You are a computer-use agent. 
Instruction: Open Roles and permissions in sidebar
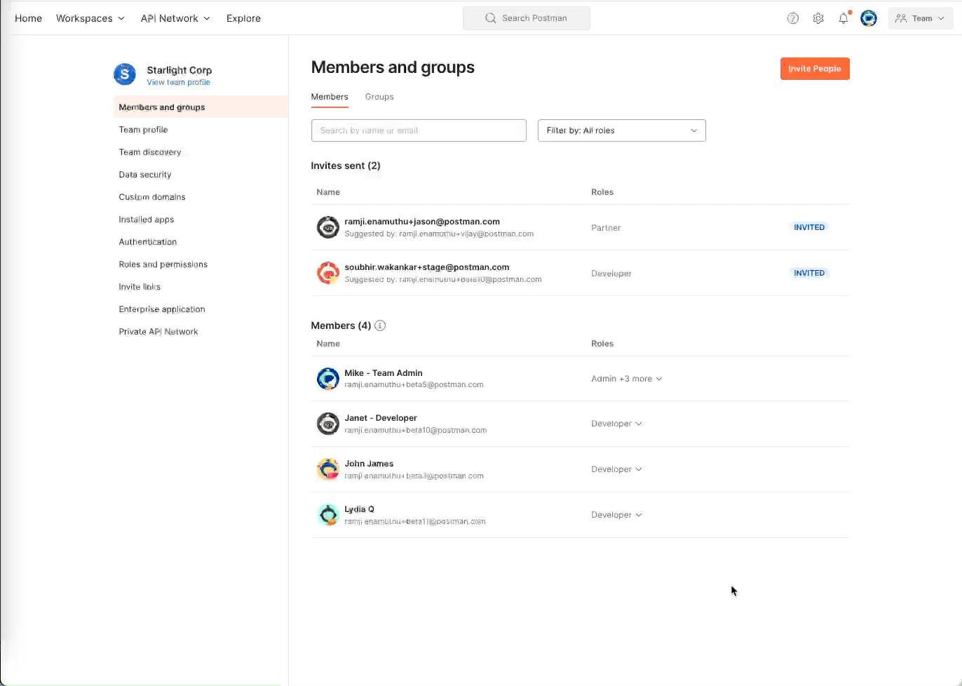click(x=163, y=264)
